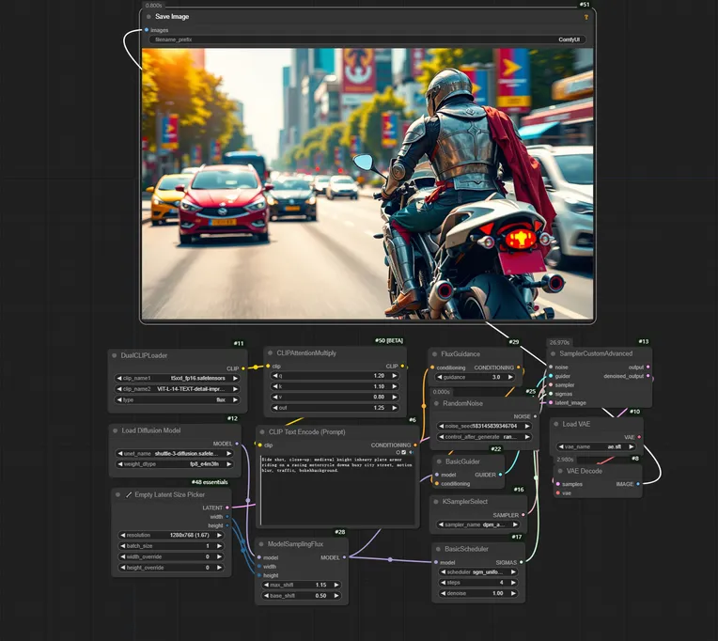
Task: Click the clip input port on CLIP Text Encode
Action: click(260, 445)
